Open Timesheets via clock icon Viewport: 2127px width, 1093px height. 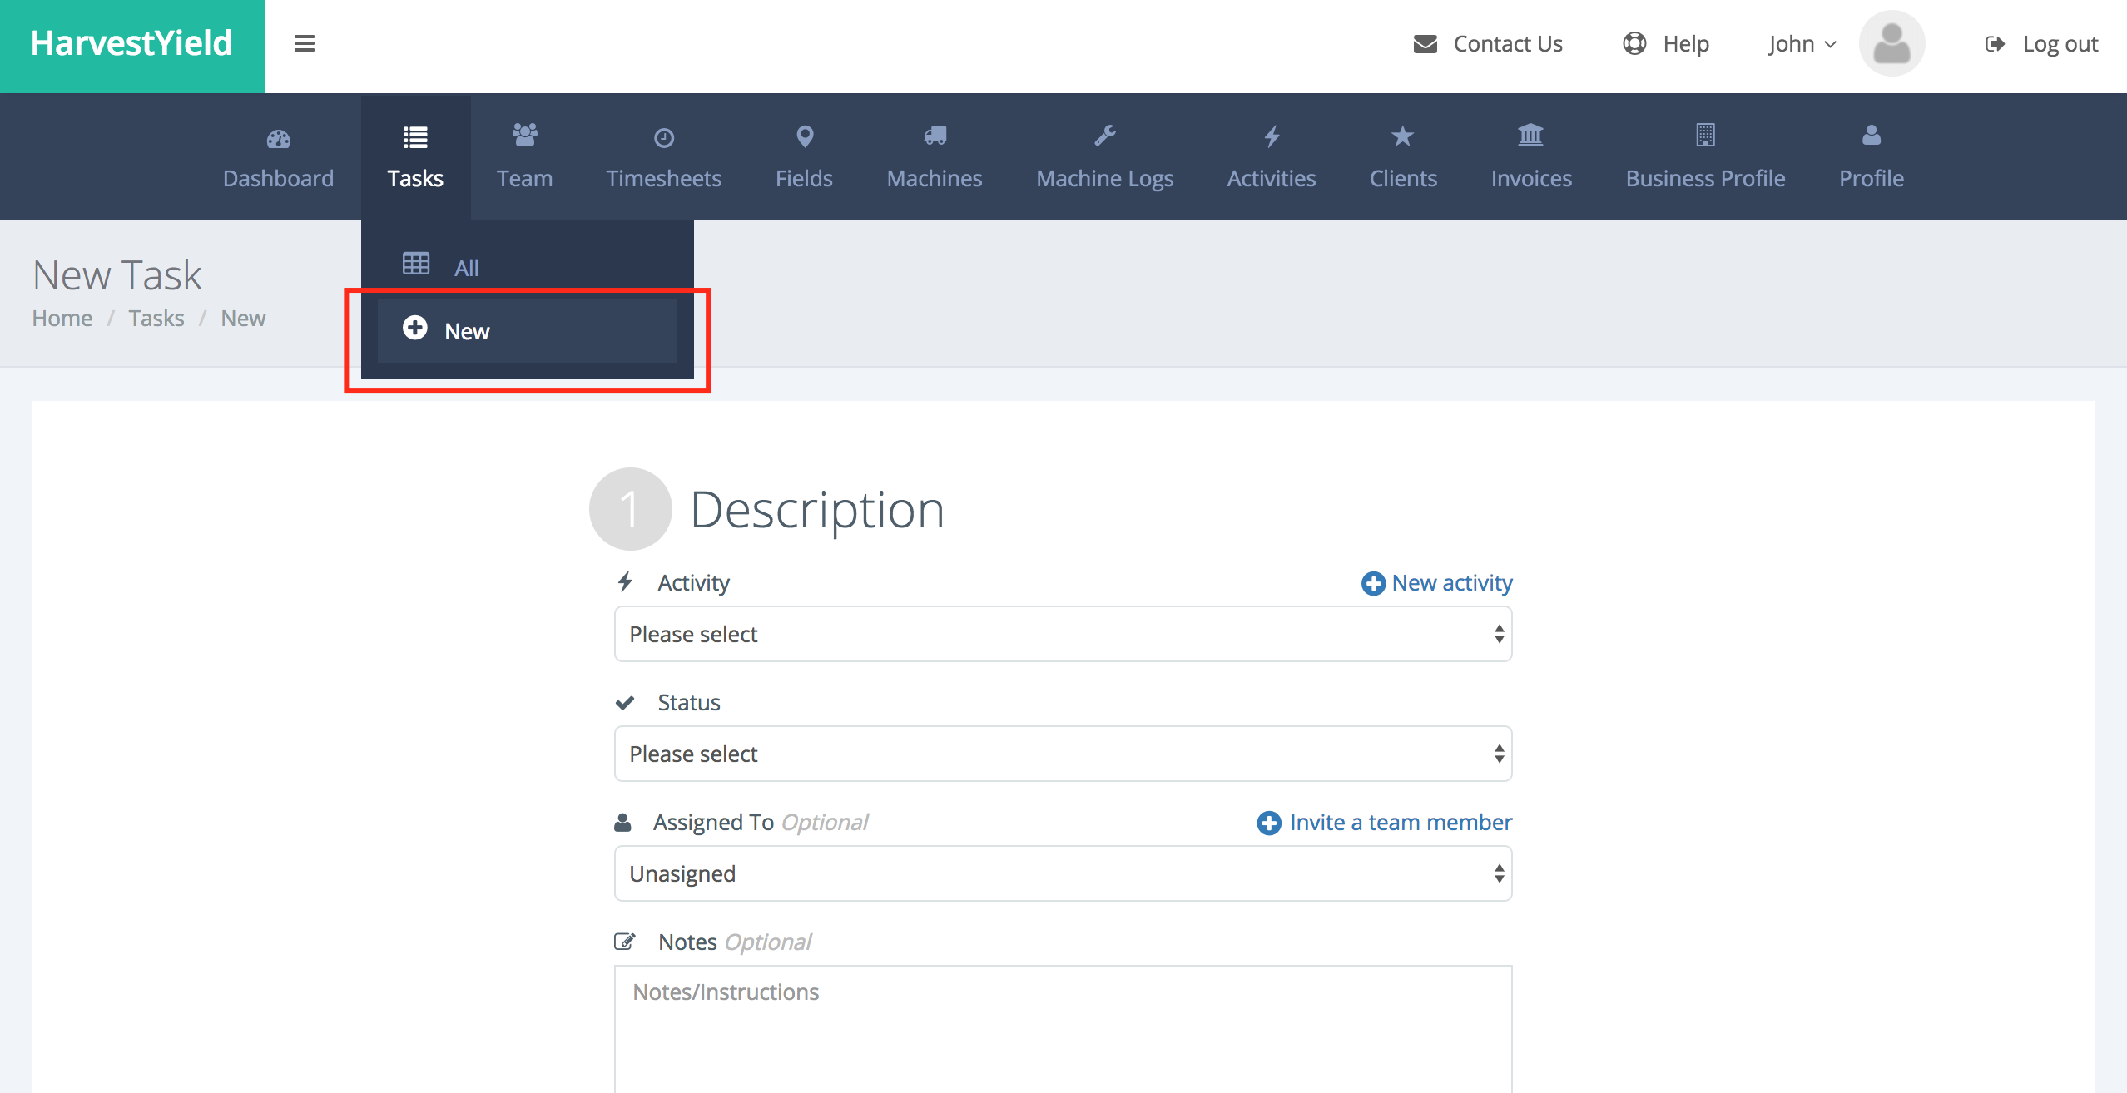[663, 138]
